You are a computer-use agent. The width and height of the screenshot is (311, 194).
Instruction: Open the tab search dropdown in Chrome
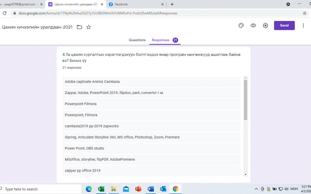coord(288,4)
